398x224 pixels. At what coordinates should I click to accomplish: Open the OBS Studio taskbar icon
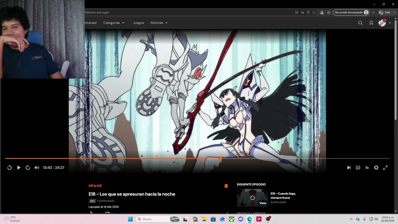coord(268,219)
